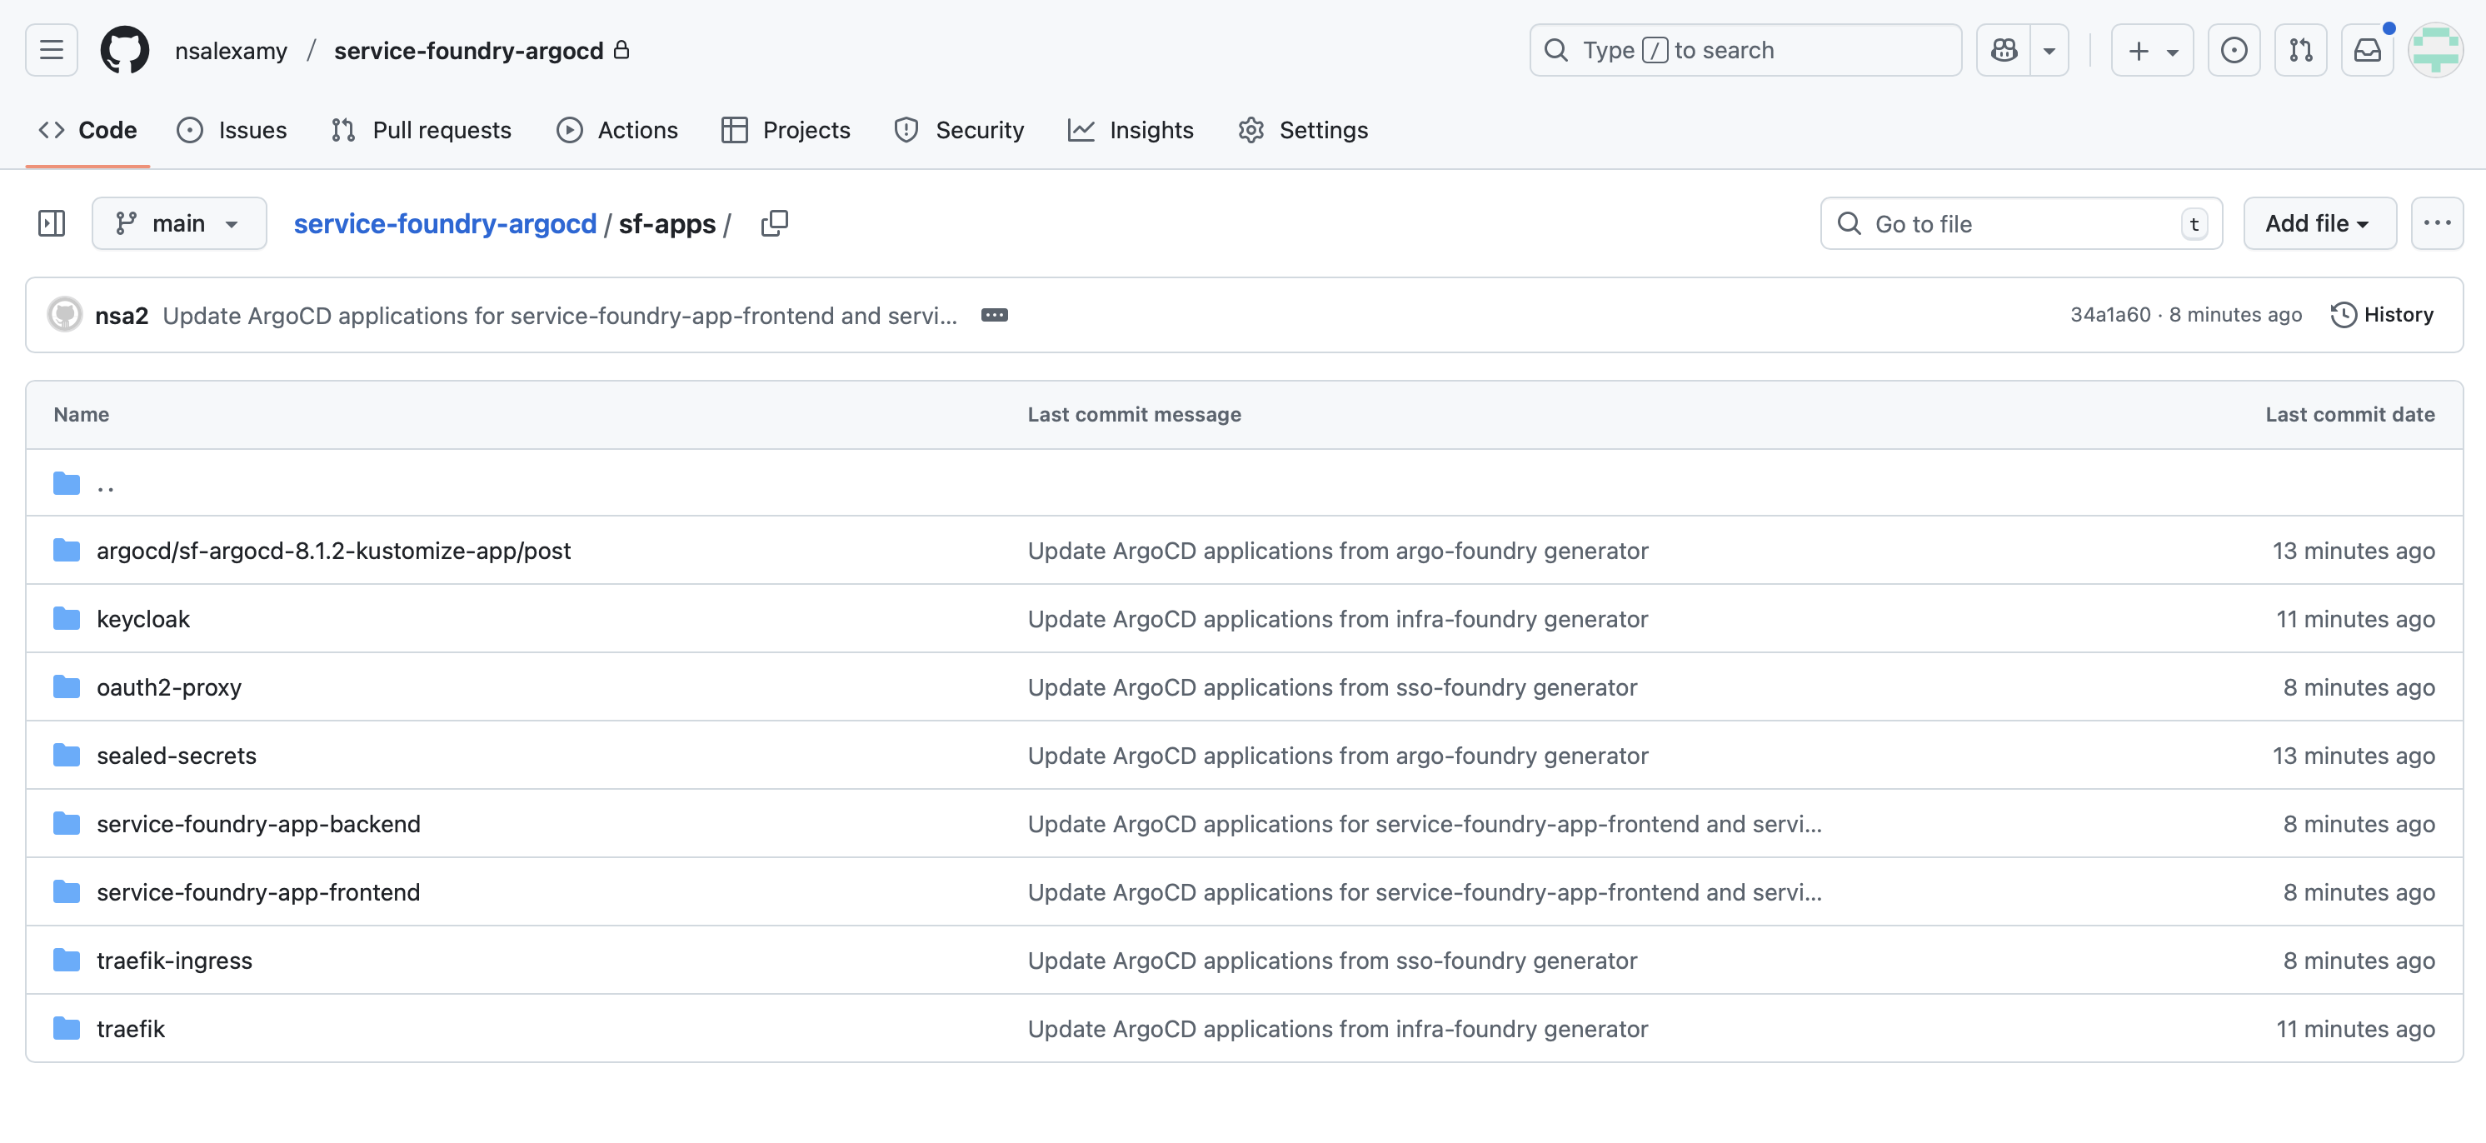This screenshot has height=1143, width=2486.
Task: Open the traefik folder
Action: [130, 1029]
